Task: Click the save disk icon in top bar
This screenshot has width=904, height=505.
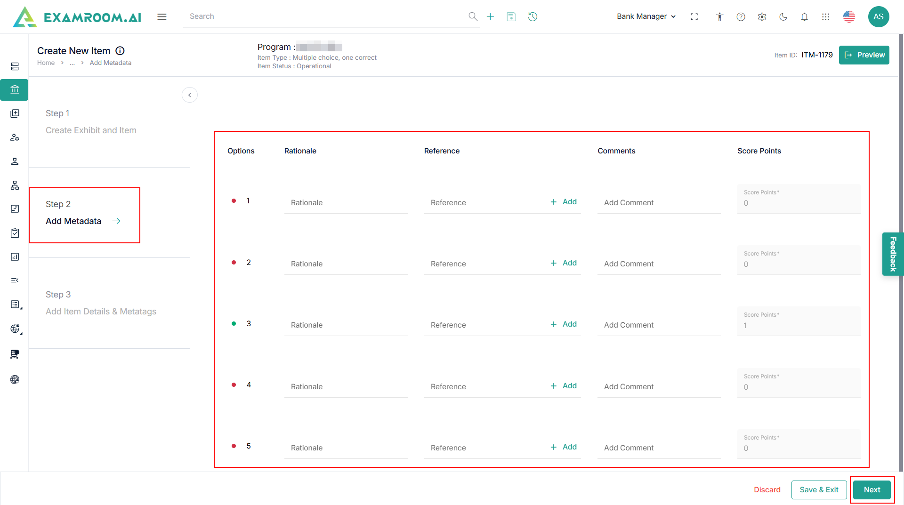Action: pos(511,17)
